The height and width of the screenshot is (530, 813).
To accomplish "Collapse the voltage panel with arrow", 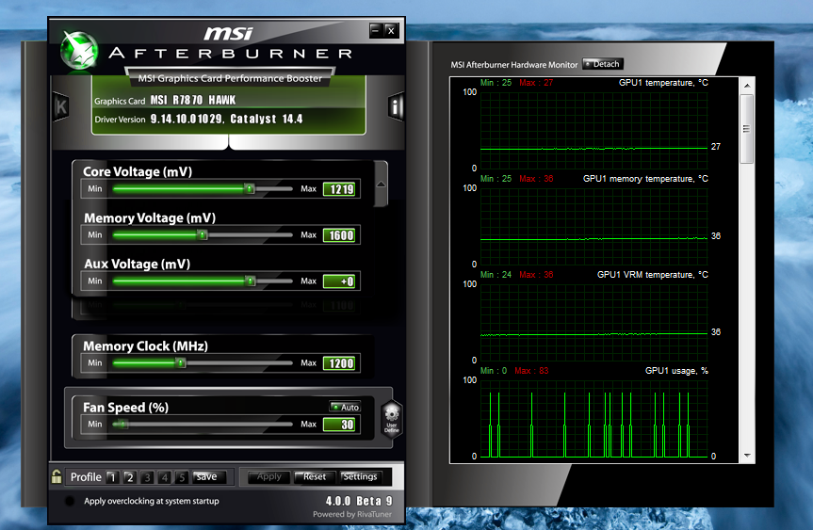I will pyautogui.click(x=382, y=184).
